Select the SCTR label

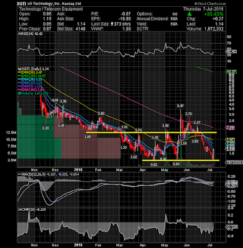click(143, 29)
